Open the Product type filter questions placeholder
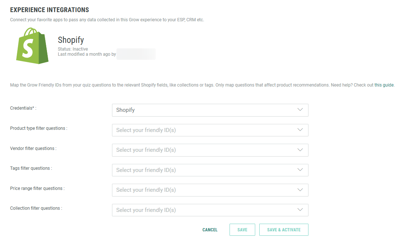Viewport: 408px width, 242px height. tap(206, 130)
